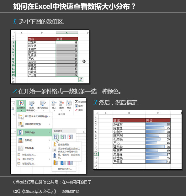The width and height of the screenshot is (186, 196).
Task: Click the dialog launcher at ribbon's lower left
Action: click(x=14, y=114)
